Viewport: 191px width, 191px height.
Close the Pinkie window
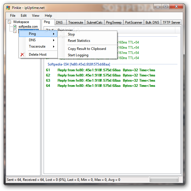[x=176, y=7]
